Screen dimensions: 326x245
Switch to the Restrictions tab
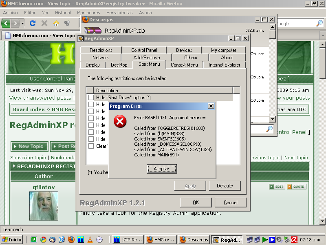point(101,50)
